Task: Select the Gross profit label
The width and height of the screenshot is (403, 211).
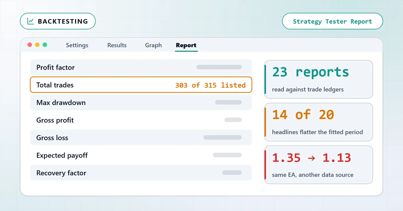Action: click(55, 120)
